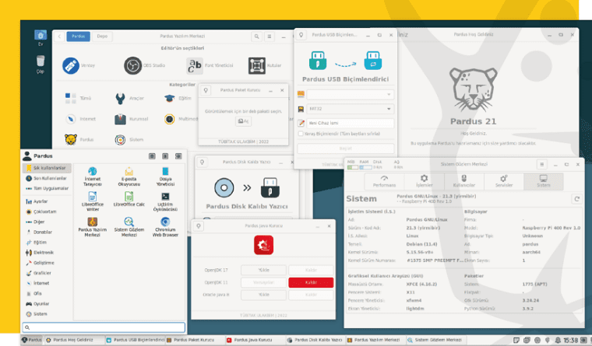Viewport: 592px width, 346px height.
Task: Click Aç button in Pardus Paket Kurucu
Action: tap(244, 121)
